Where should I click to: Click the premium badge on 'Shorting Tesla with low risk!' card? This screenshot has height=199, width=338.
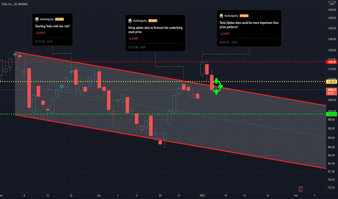(59, 20)
